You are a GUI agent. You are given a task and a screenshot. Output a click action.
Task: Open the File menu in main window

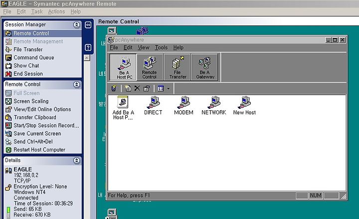click(x=7, y=11)
